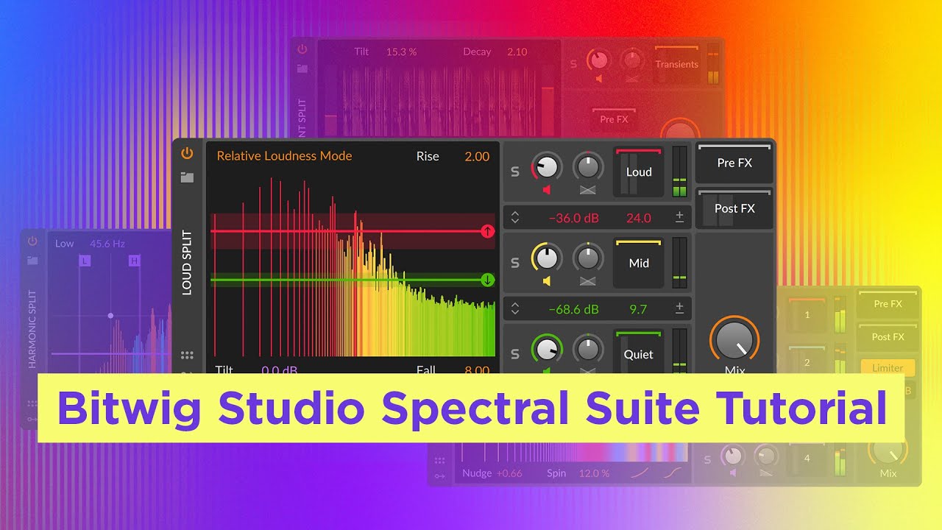Click the crossfade icon under Mid pan knob

[587, 281]
